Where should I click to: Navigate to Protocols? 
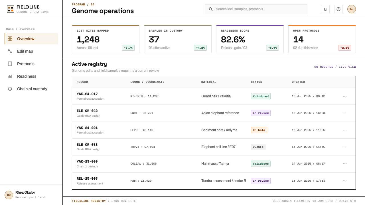point(31,64)
